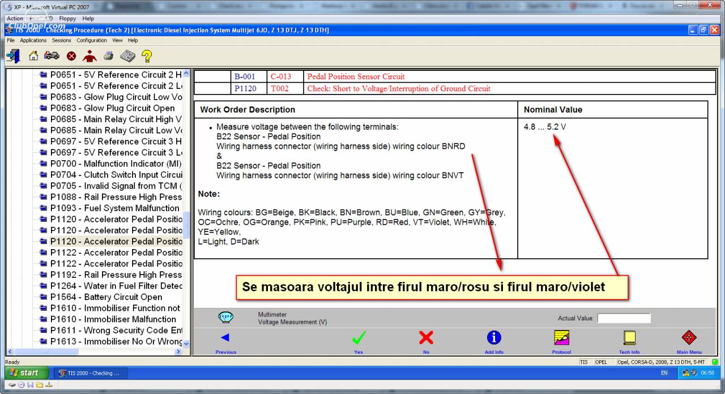The height and width of the screenshot is (394, 725).
Task: Click the tree panel scroll-down arrow
Action: (186, 344)
